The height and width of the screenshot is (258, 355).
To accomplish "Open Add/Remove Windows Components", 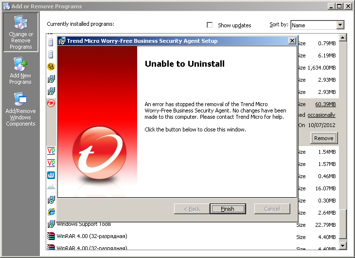I will (x=20, y=110).
